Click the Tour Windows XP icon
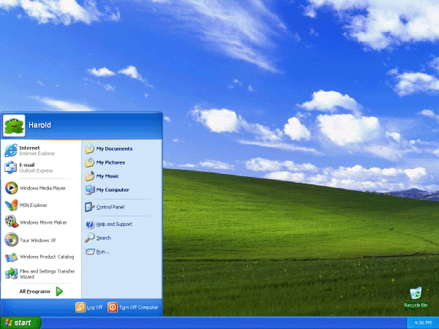The image size is (439, 329). coord(11,240)
